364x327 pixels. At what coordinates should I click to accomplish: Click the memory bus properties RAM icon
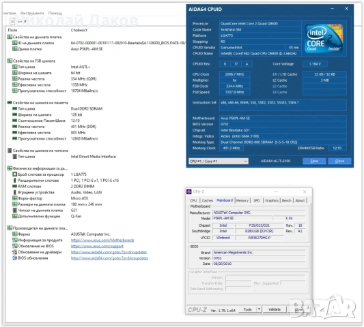coord(10,103)
